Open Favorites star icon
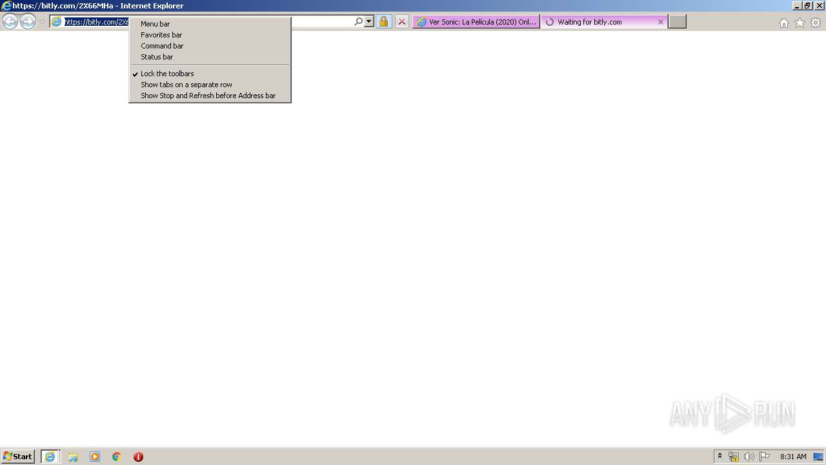 tap(800, 23)
